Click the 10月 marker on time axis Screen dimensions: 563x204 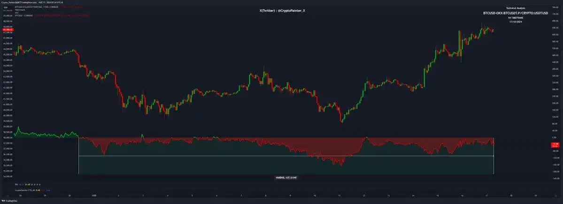(94, 195)
